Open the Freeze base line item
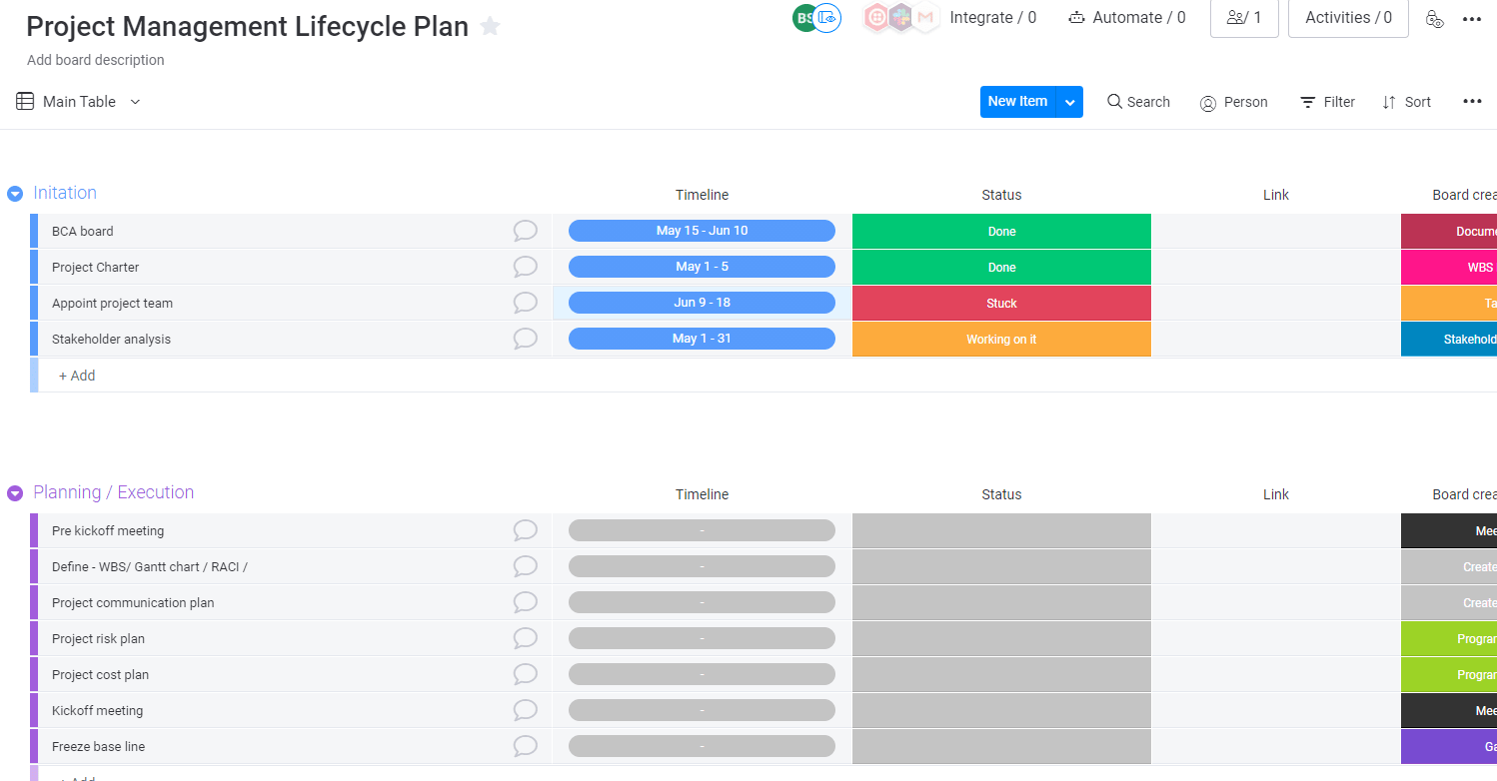The height and width of the screenshot is (781, 1497). pyautogui.click(x=99, y=746)
